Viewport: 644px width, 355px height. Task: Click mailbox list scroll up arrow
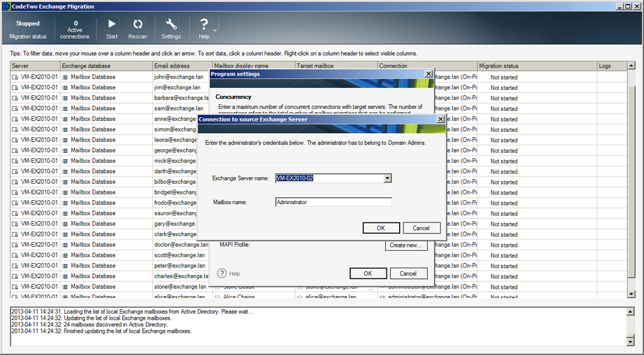[x=632, y=66]
